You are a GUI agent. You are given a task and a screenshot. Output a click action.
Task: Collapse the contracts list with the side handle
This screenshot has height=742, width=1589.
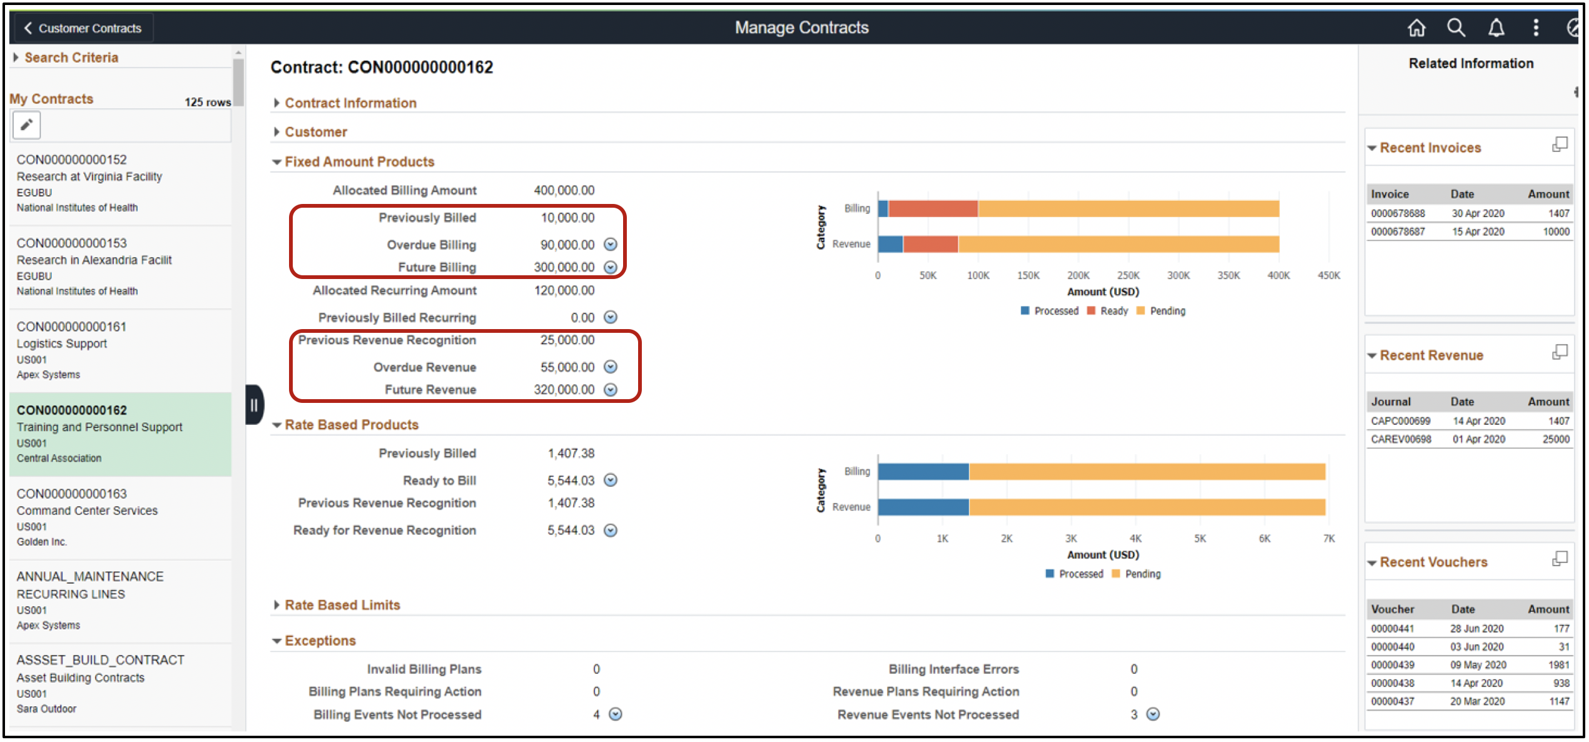(254, 405)
